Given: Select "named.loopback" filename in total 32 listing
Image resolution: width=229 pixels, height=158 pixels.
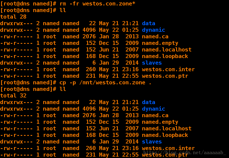Looking at the screenshot, I should (165, 135).
